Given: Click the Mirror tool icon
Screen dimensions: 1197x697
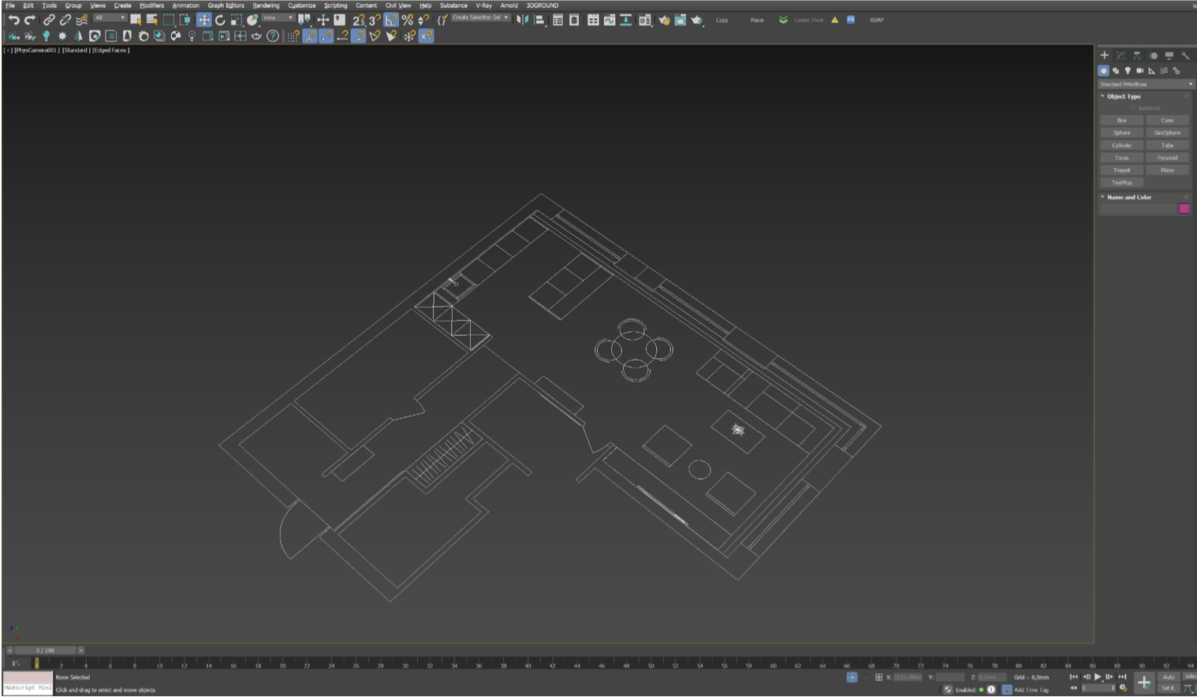Looking at the screenshot, I should pyautogui.click(x=522, y=20).
